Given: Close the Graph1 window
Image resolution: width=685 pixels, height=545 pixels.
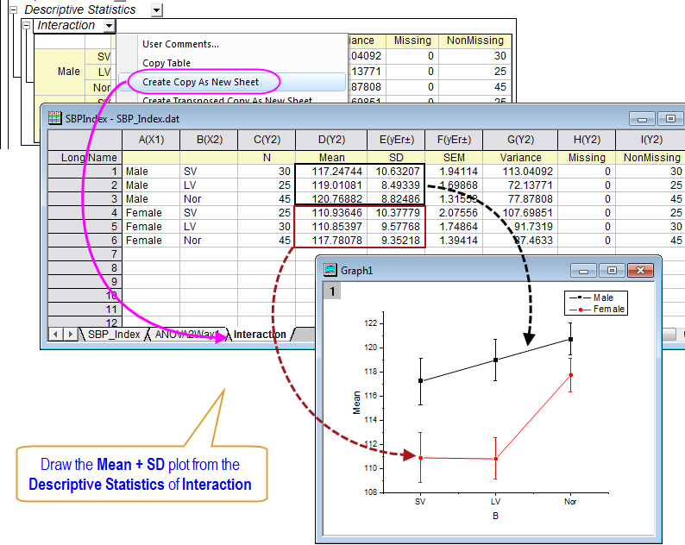Looking at the screenshot, I should [640, 271].
